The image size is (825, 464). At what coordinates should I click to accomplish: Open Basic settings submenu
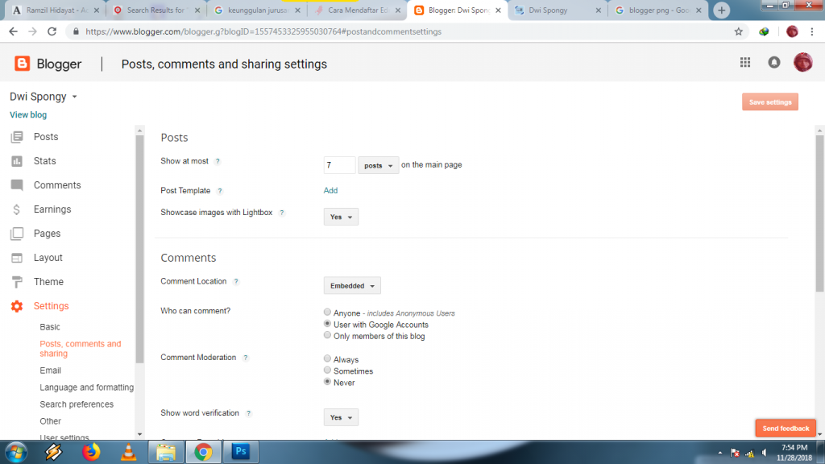point(50,327)
